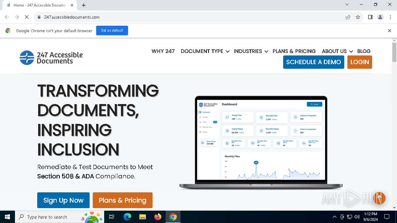Screen dimensions: 397x223
Task: Go forward in browser history
Action: point(17,17)
